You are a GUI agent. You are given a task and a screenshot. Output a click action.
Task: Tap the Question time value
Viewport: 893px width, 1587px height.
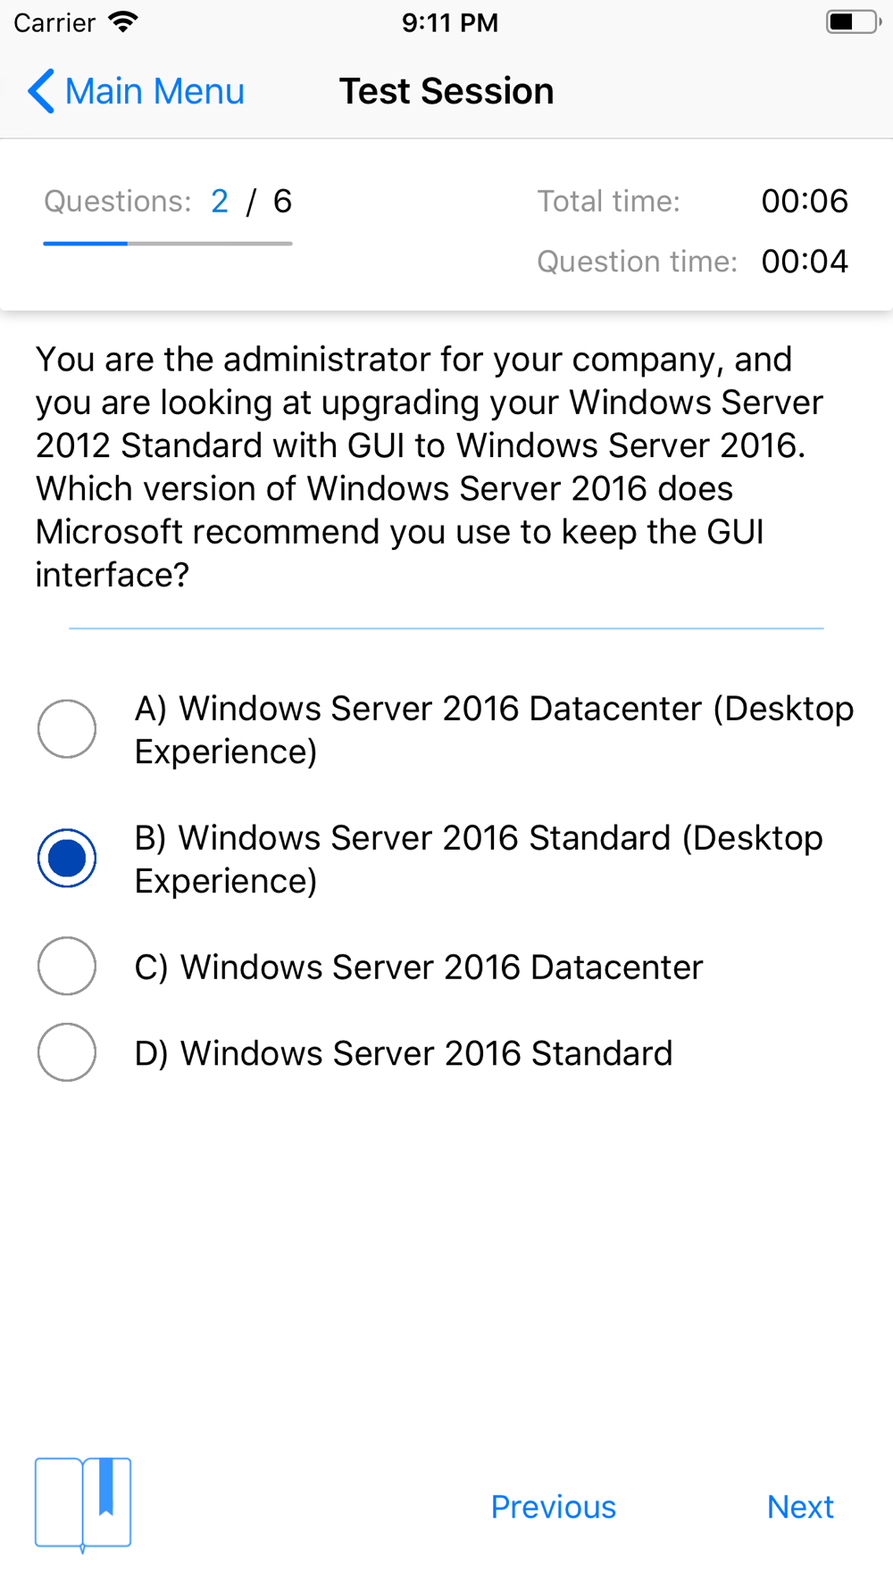tap(805, 262)
